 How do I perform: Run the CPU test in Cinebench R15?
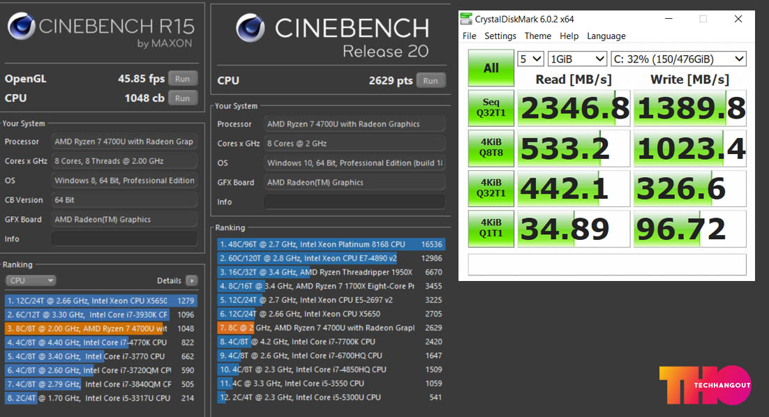tap(182, 98)
